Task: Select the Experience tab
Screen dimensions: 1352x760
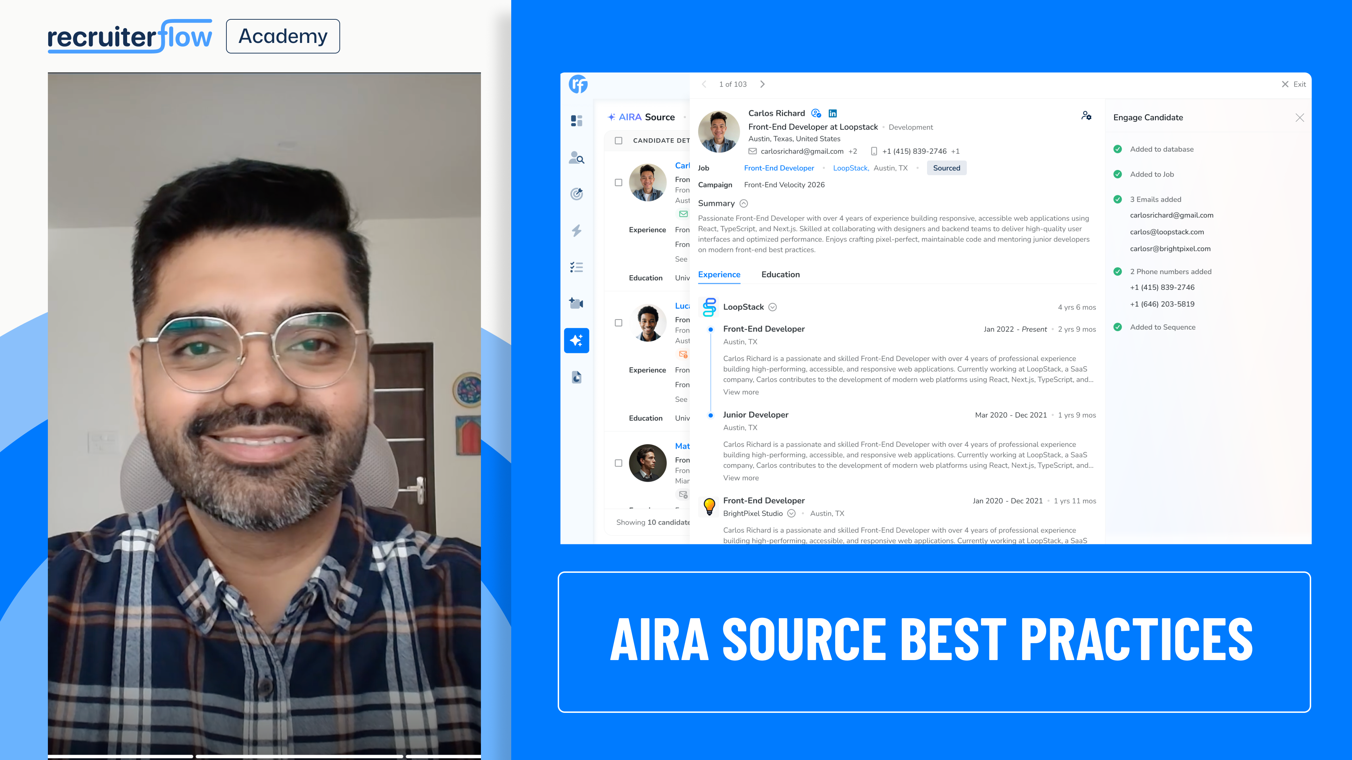Action: 719,274
